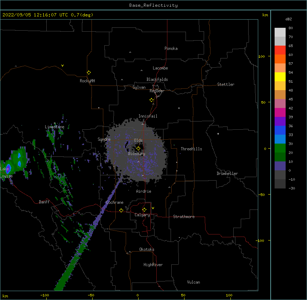
Task: Click the Didsbury label
Action: coord(137,154)
